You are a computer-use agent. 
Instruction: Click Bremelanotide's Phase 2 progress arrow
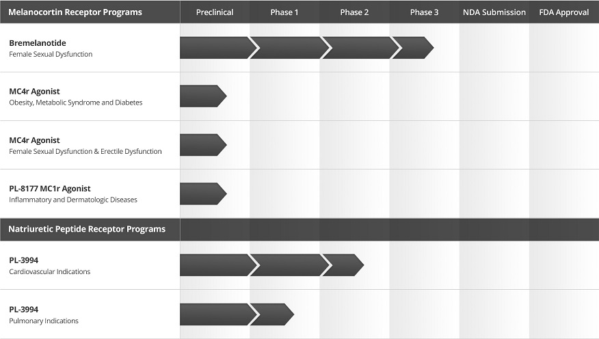click(358, 48)
